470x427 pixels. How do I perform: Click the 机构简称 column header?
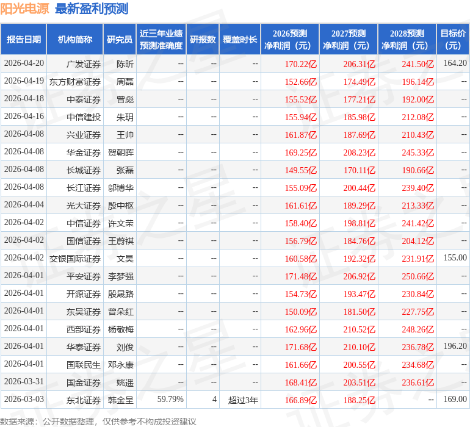click(74, 40)
